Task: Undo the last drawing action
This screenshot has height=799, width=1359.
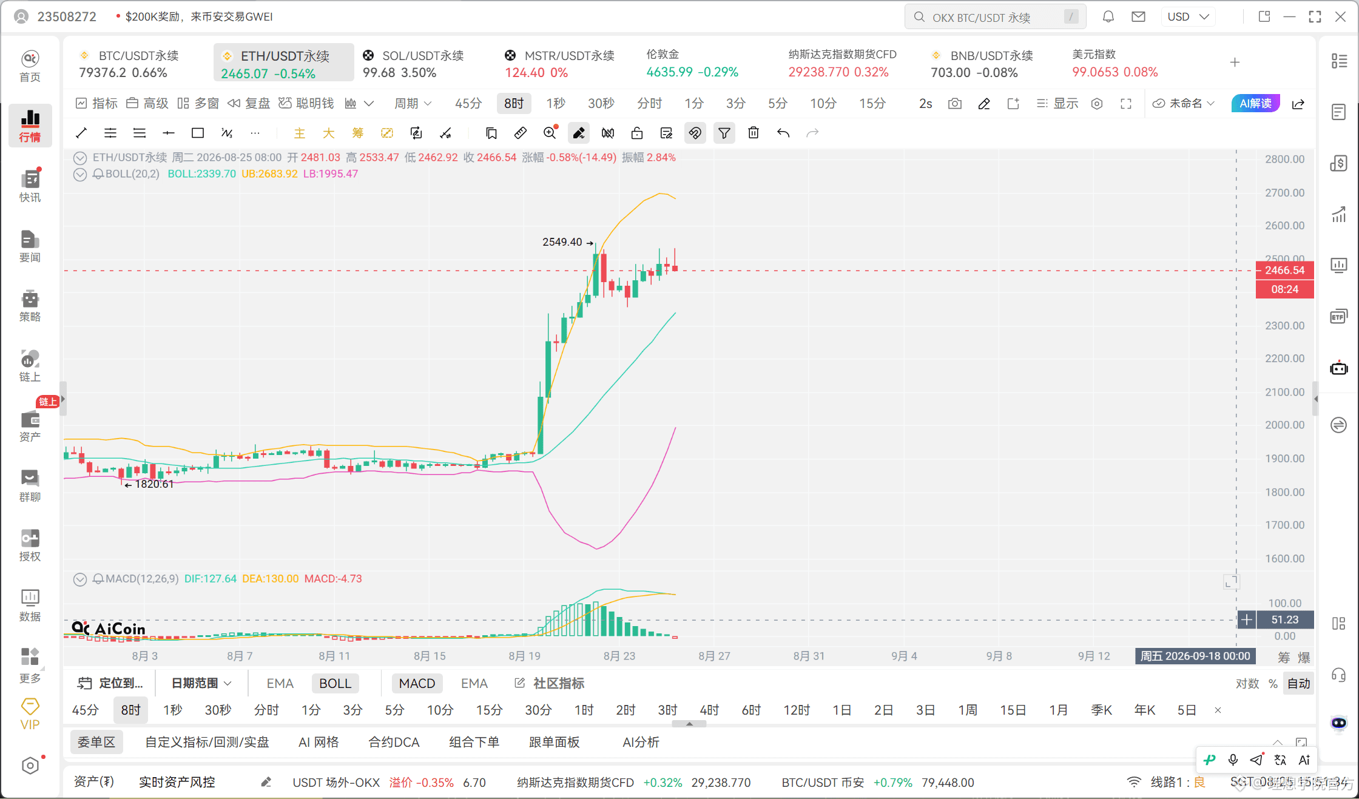Action: pos(783,133)
